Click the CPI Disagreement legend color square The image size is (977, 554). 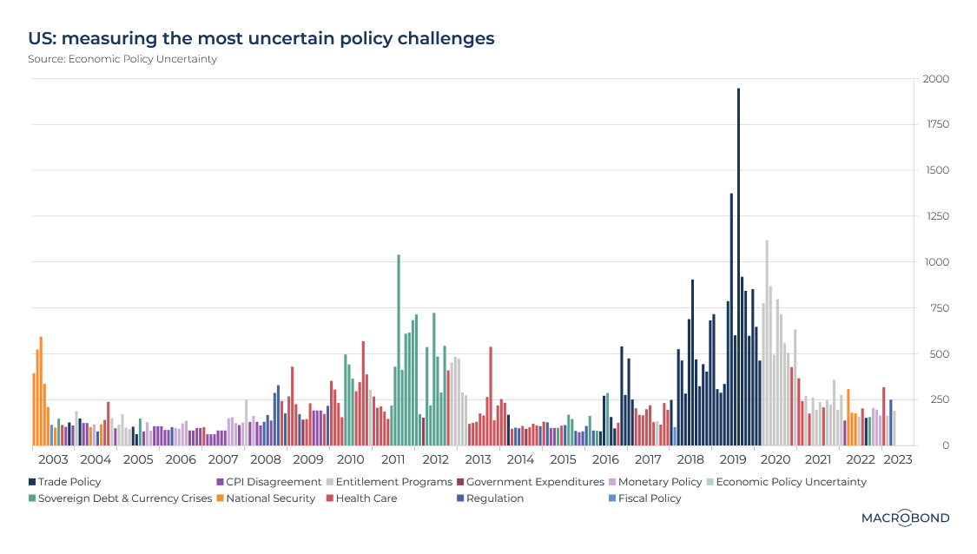point(219,482)
